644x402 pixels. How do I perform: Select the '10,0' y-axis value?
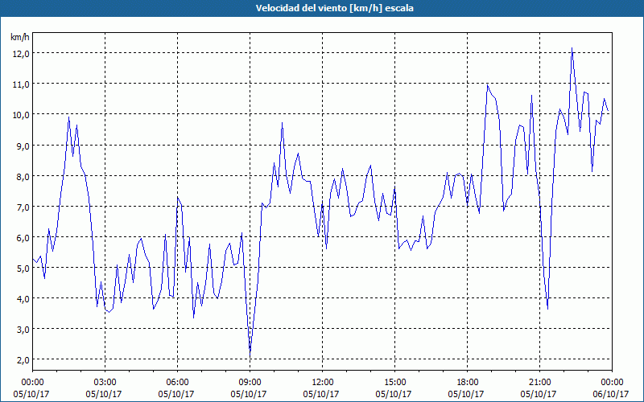coord(23,114)
